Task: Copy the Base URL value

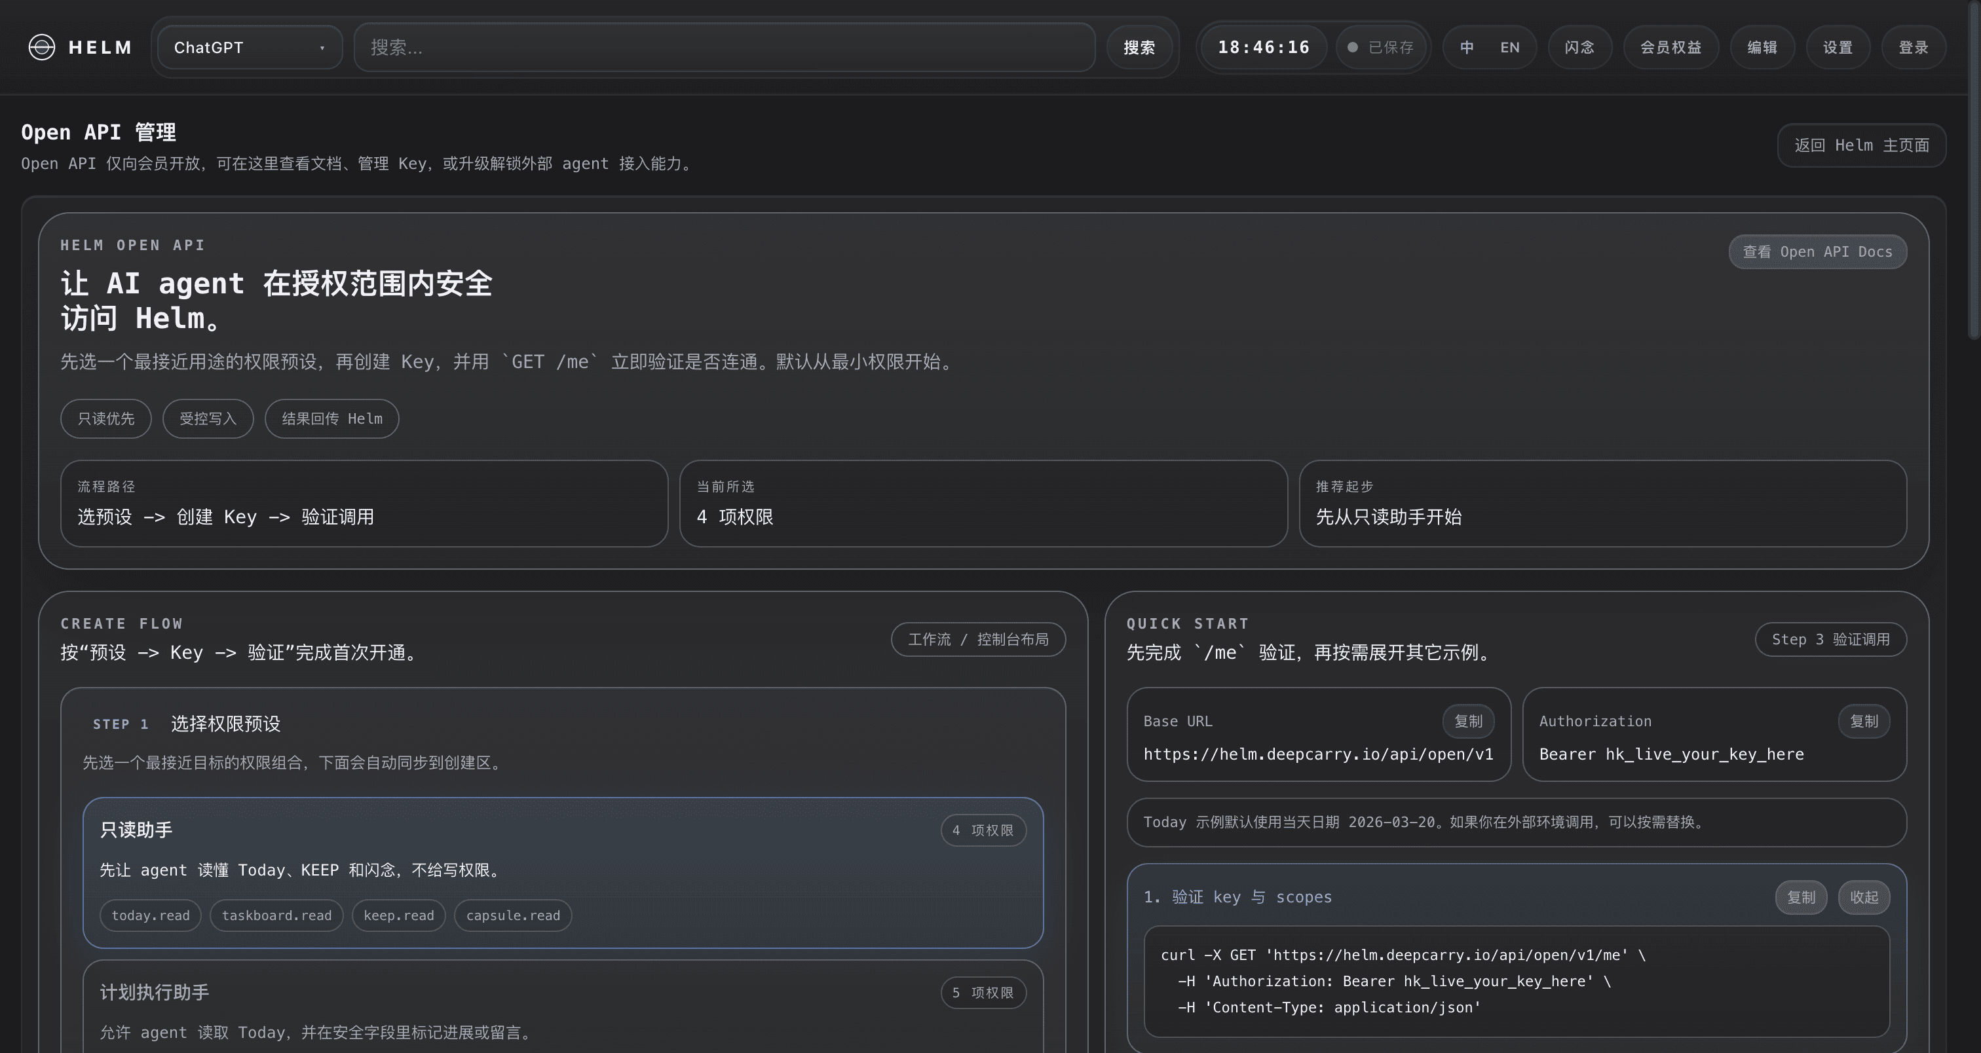Action: click(1467, 721)
